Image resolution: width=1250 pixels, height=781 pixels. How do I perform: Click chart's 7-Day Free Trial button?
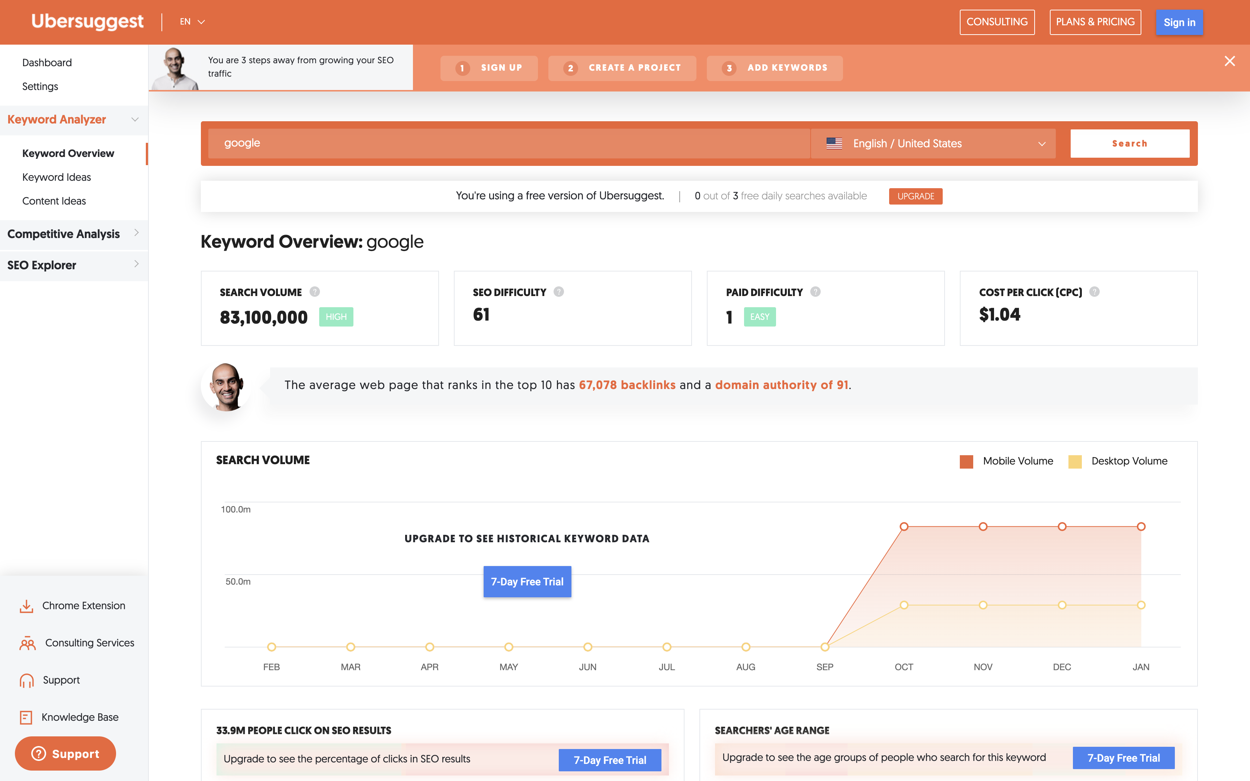click(527, 582)
